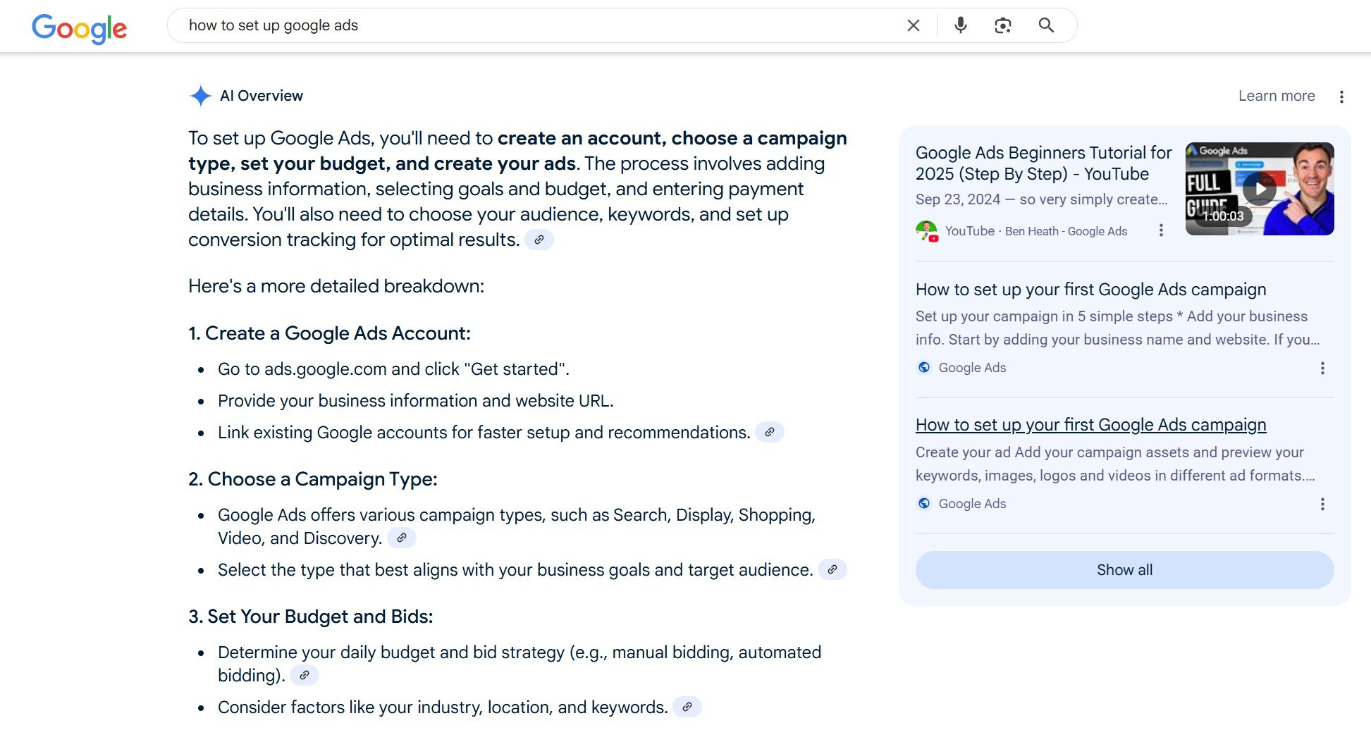The height and width of the screenshot is (730, 1371).
Task: Clear the search query with the X icon
Action: tap(913, 25)
